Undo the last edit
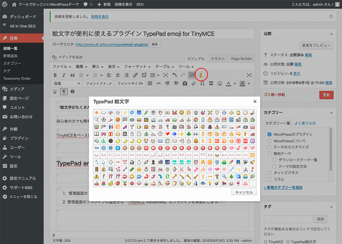This screenshot has width=342, height=244. [x=174, y=75]
